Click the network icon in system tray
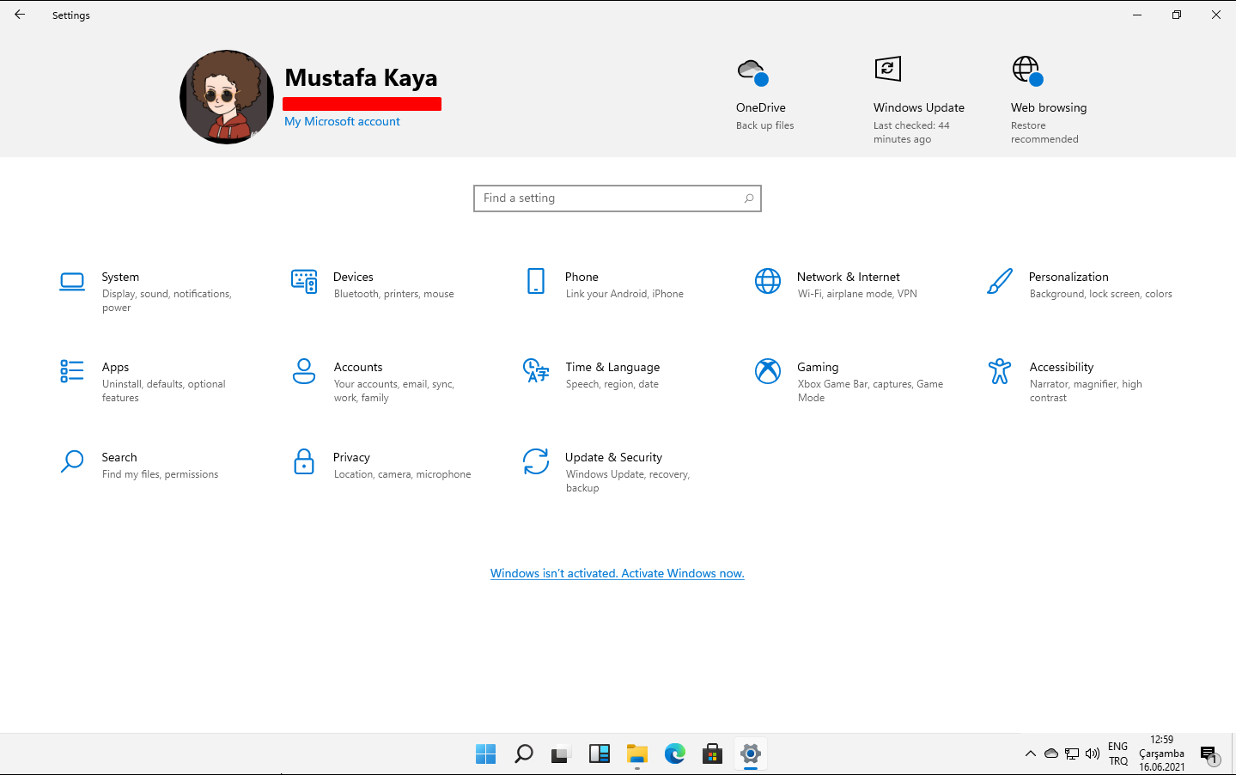The width and height of the screenshot is (1236, 775). (x=1072, y=754)
